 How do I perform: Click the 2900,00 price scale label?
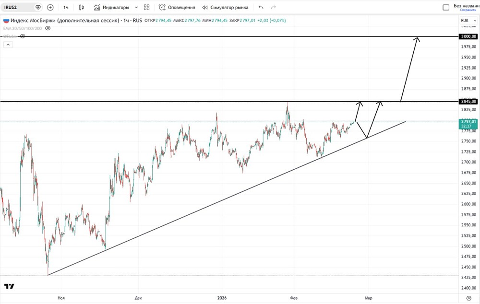click(468, 78)
